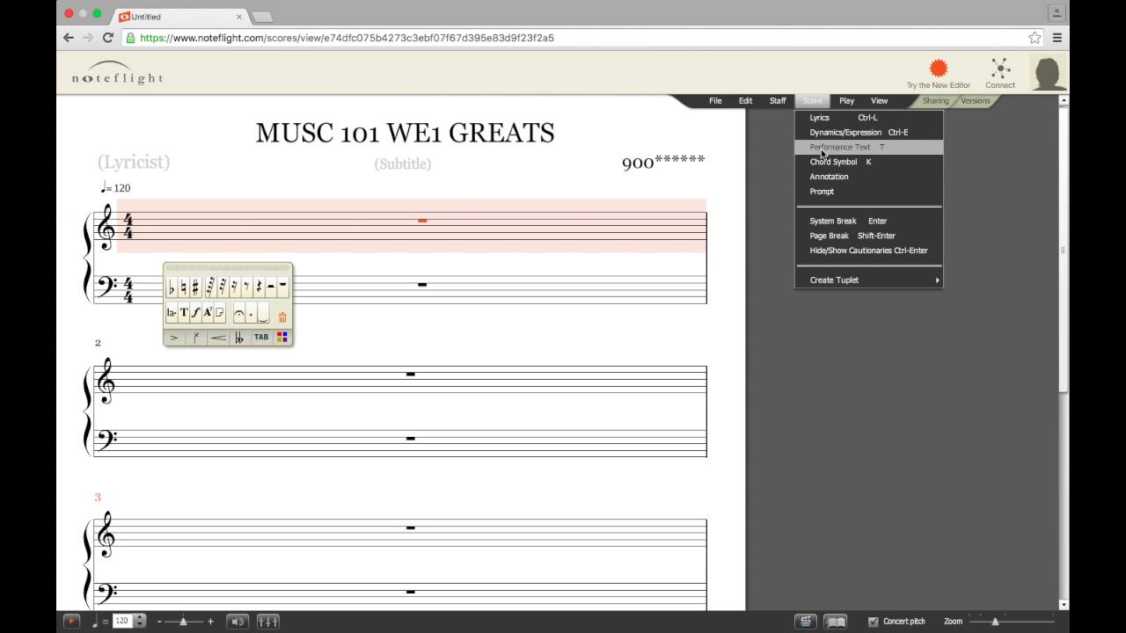Viewport: 1126px width, 633px height.
Task: Click the speaker volume button
Action: [x=238, y=622]
